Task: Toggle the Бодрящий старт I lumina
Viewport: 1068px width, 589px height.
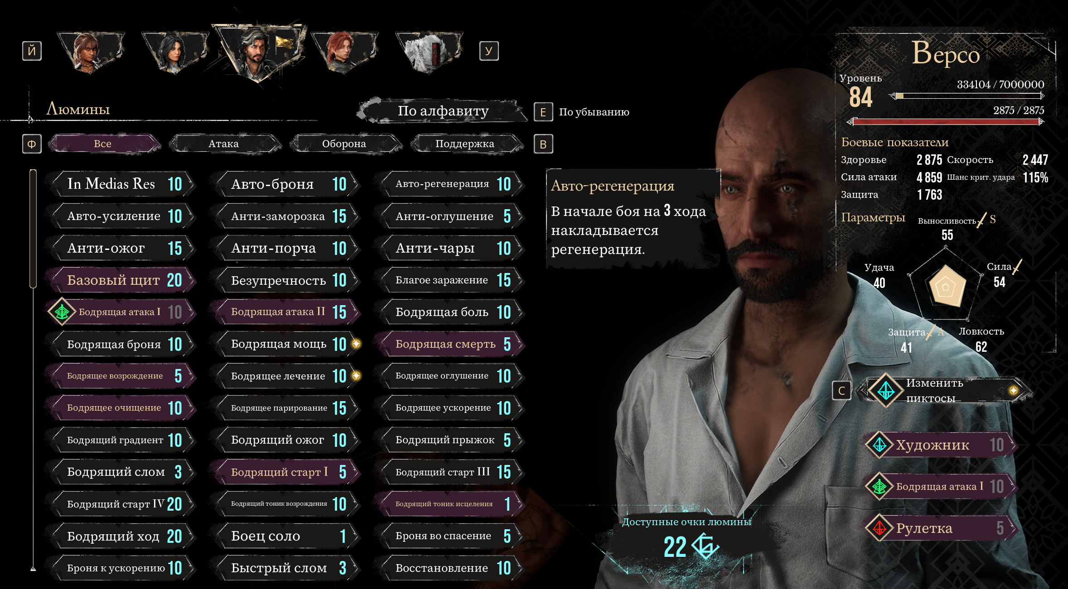Action: click(285, 472)
